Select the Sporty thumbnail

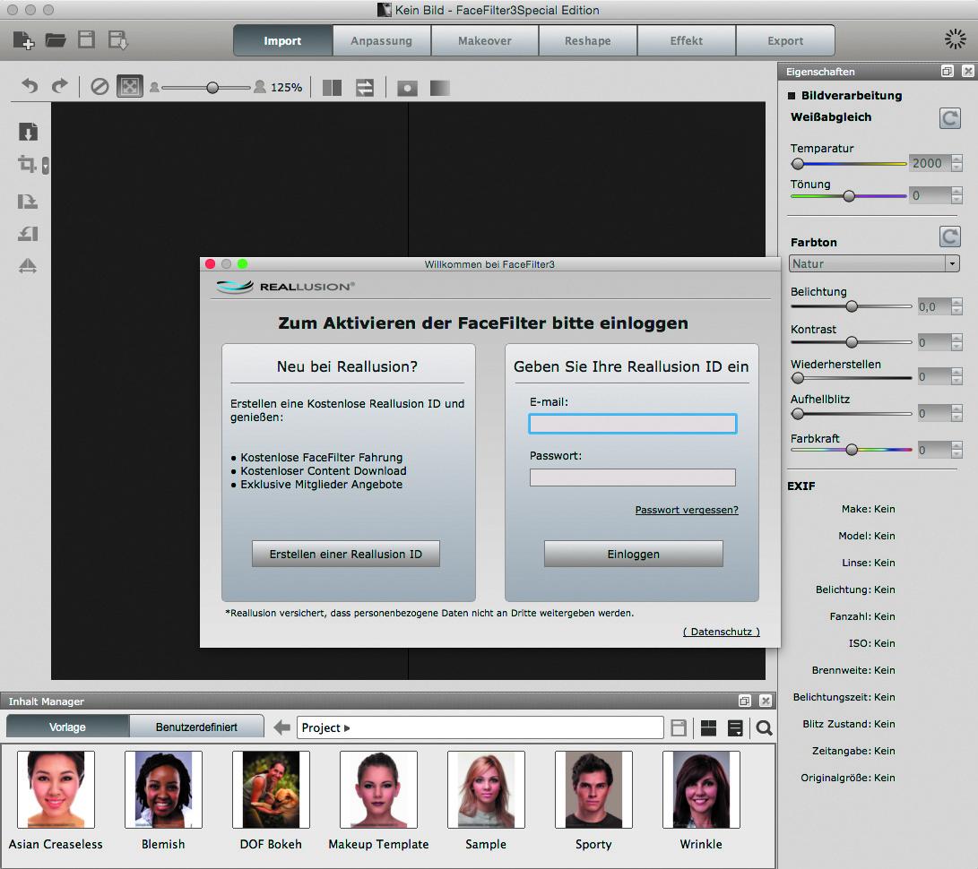[593, 789]
